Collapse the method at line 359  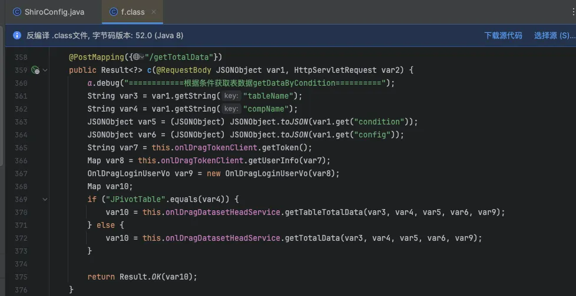click(45, 70)
